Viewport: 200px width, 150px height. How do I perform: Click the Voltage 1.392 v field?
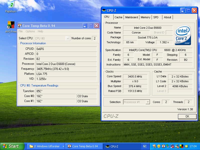pyautogui.click(x=164, y=42)
